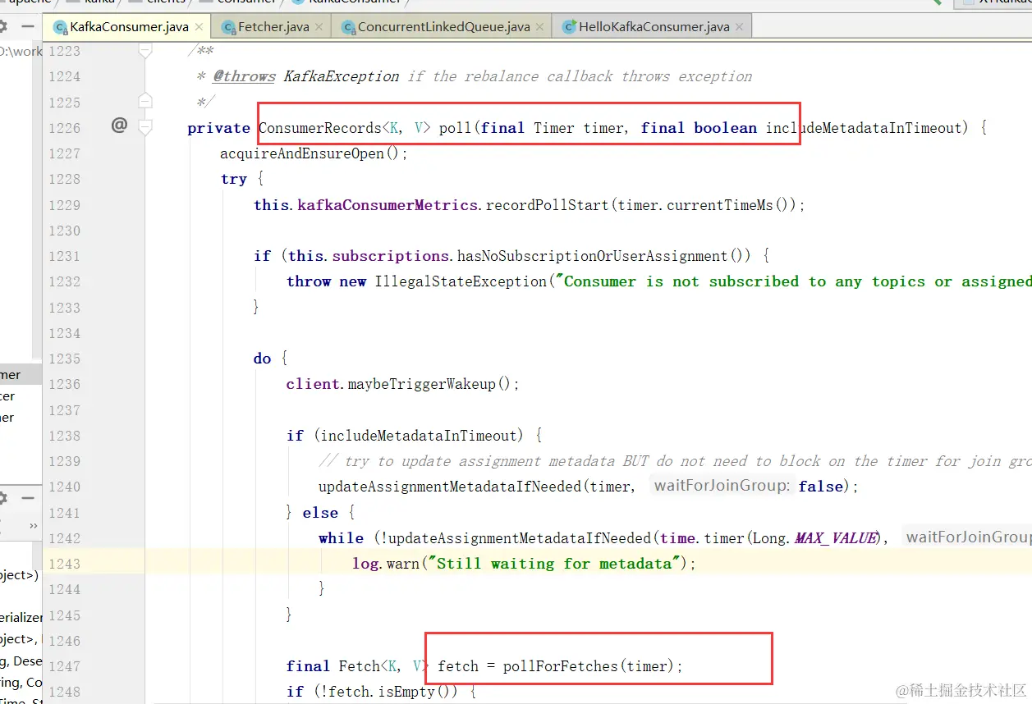Click the recordPollStart method call
This screenshot has height=704, width=1032.
click(547, 205)
